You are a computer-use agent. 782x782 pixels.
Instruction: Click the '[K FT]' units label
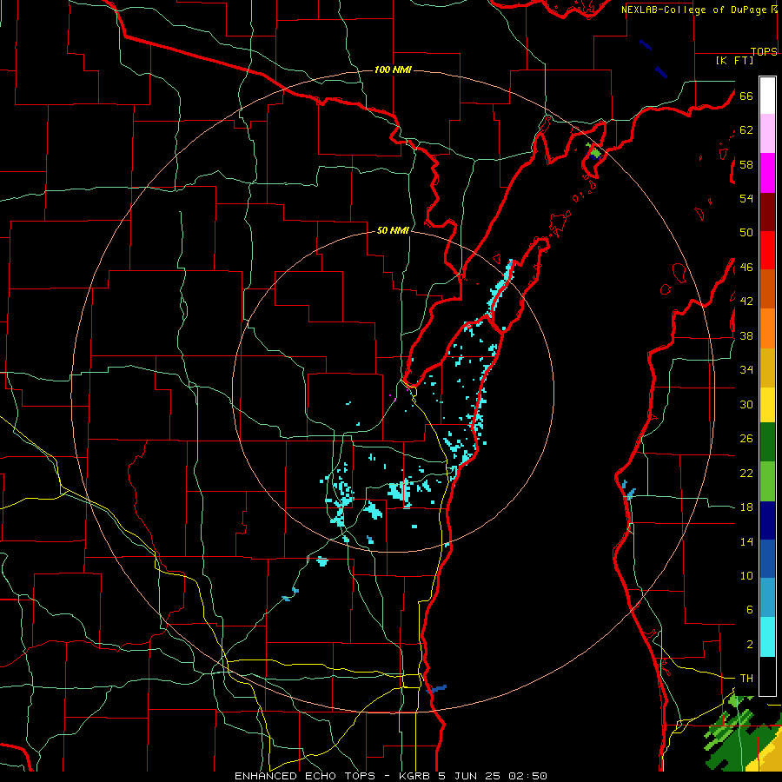734,60
